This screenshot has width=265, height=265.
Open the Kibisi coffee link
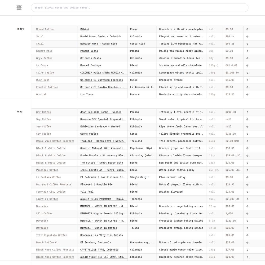click(x=85, y=29)
